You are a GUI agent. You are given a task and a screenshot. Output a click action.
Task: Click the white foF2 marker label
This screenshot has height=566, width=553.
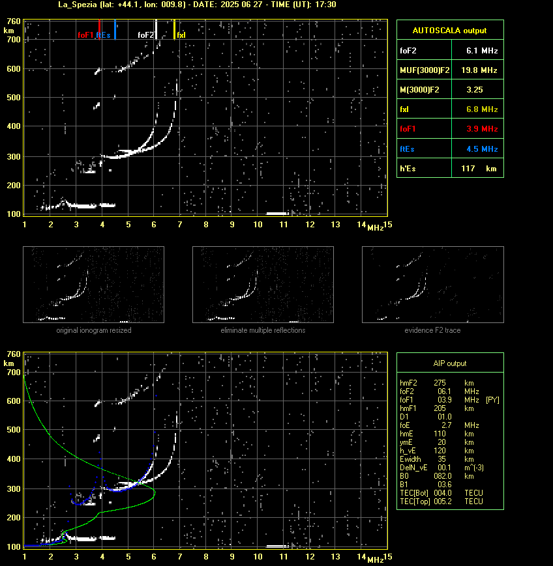pos(145,35)
